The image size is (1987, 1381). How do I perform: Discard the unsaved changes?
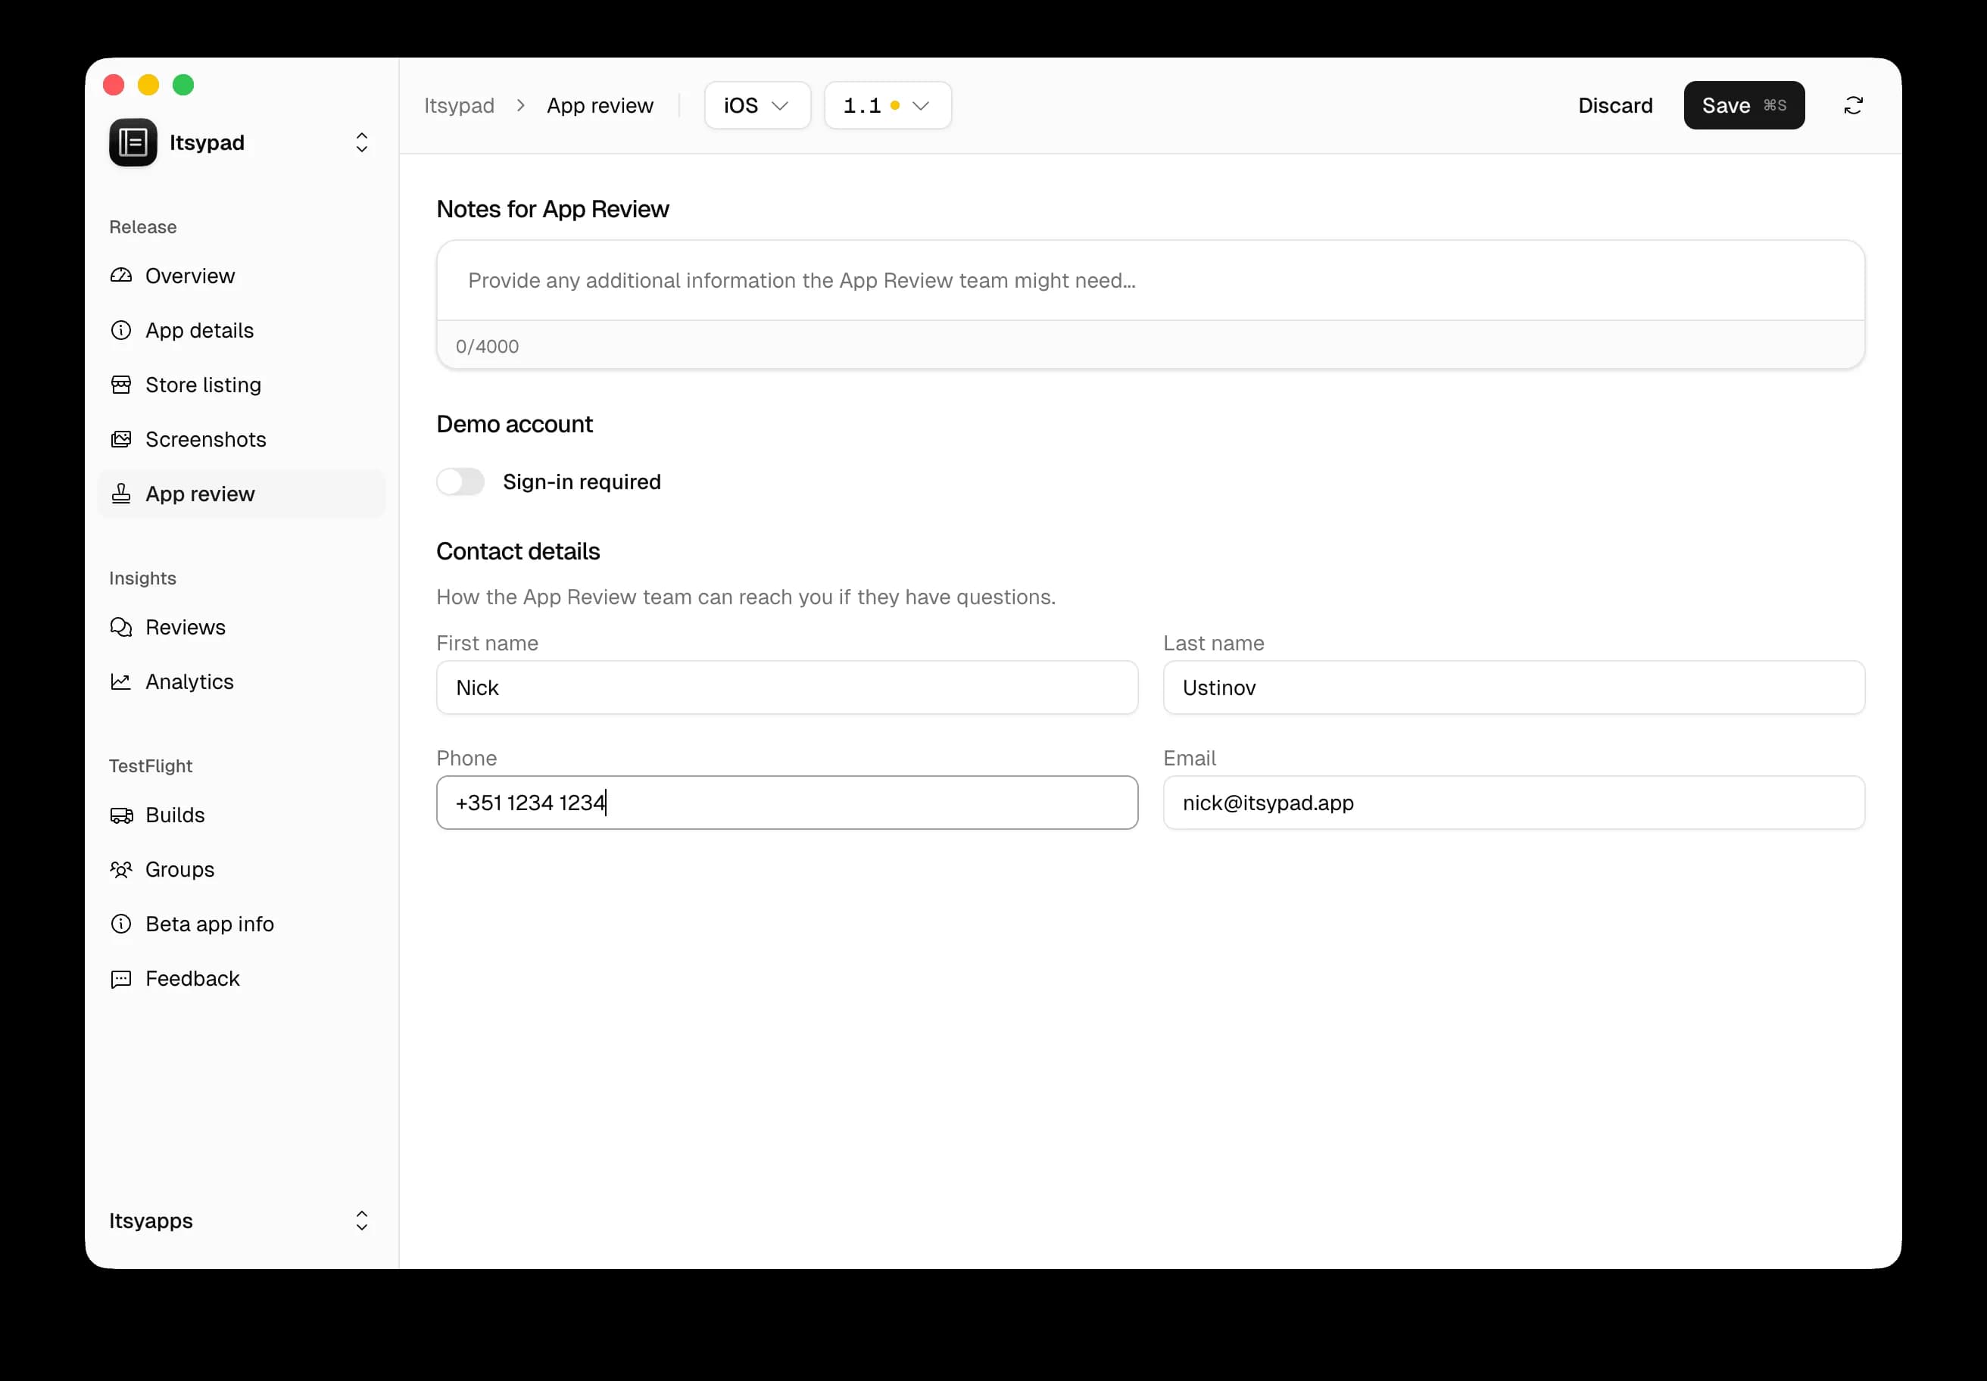tap(1615, 104)
